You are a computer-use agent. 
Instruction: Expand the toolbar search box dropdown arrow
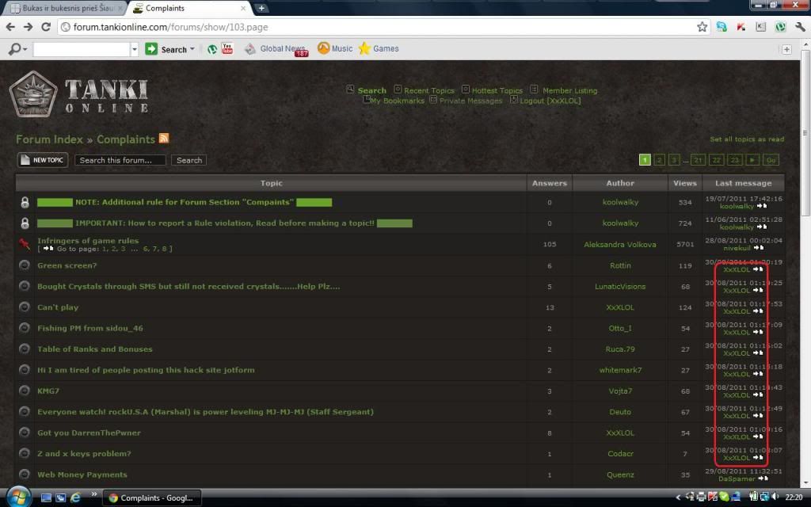click(x=134, y=49)
